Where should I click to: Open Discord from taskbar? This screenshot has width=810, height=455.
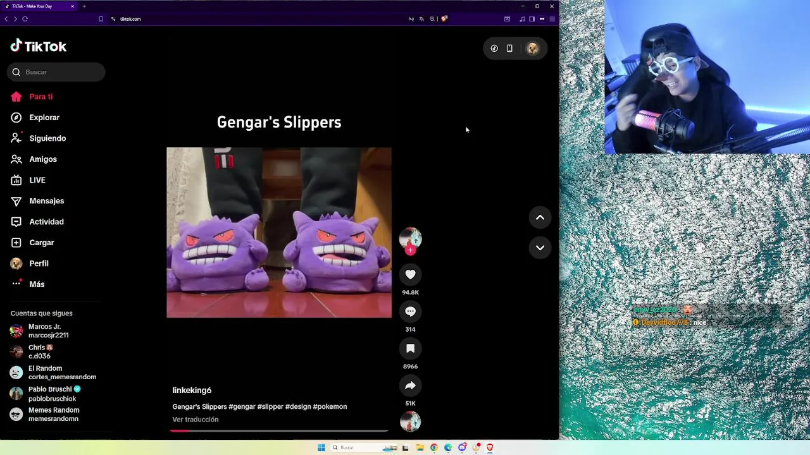pyautogui.click(x=463, y=447)
